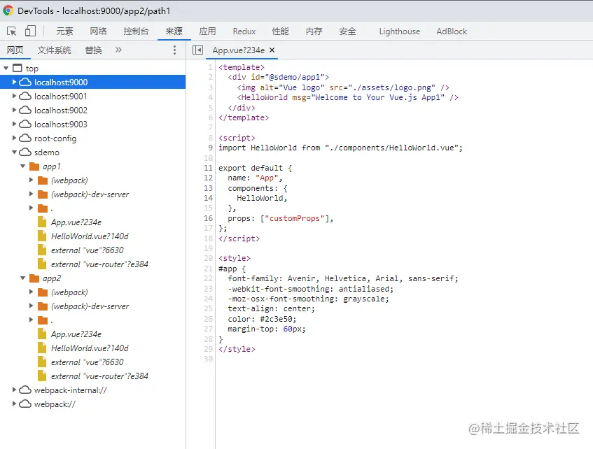Image resolution: width=593 pixels, height=449 pixels.
Task: Open HelloWorld.vue?140d under app2
Action: [90, 348]
